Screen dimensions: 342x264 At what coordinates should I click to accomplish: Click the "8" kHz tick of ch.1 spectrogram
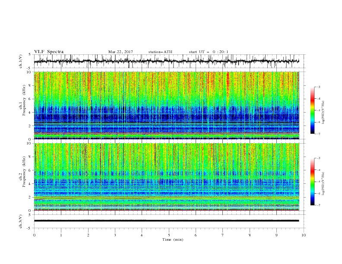pos(30,85)
